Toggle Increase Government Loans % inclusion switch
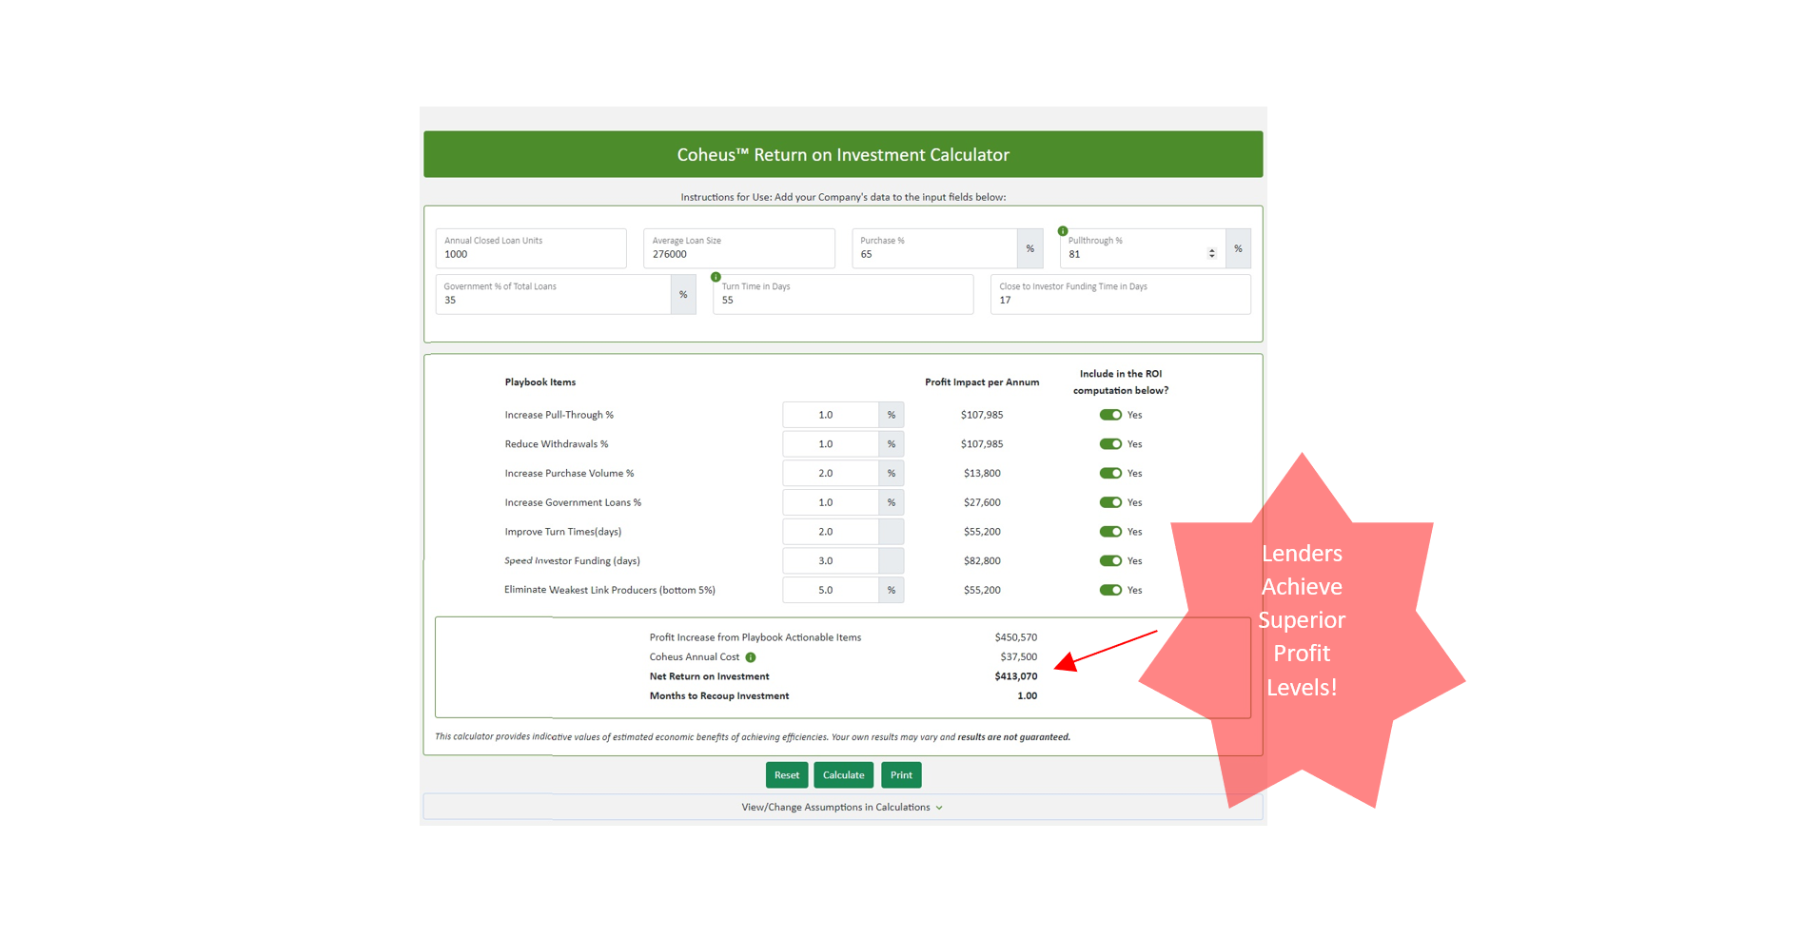This screenshot has height=938, width=1804. point(1110,502)
